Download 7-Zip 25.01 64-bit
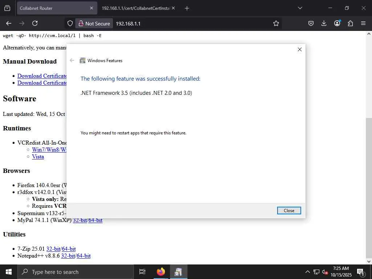The image size is (372, 279). point(69,249)
